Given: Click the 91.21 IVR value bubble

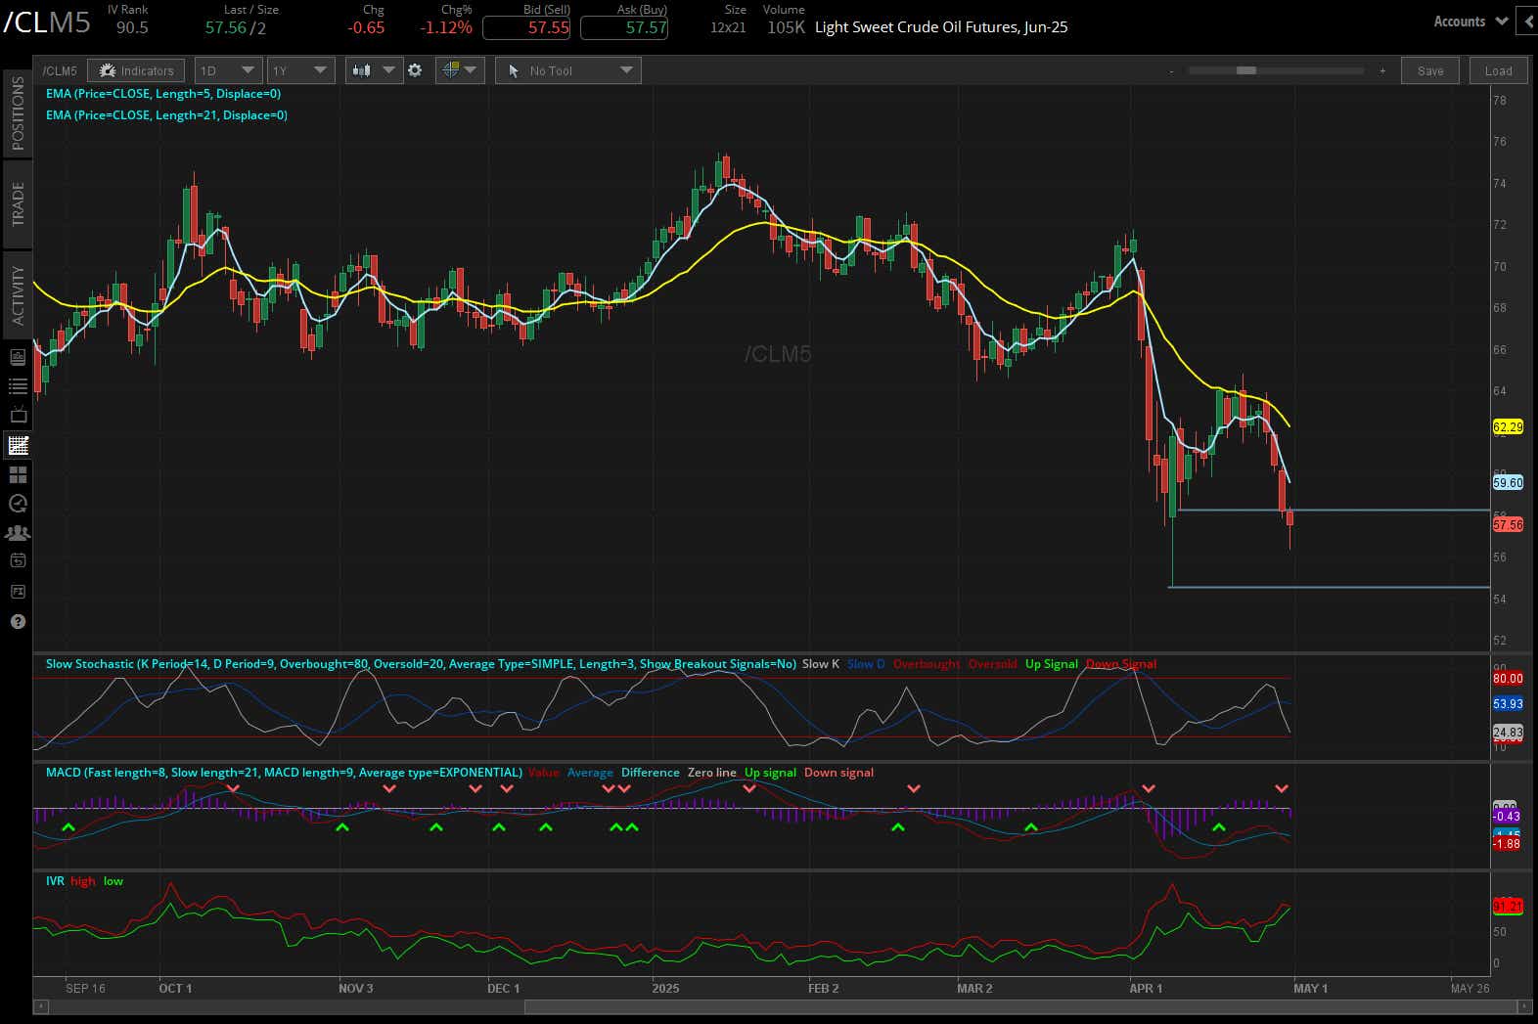Looking at the screenshot, I should [1508, 907].
